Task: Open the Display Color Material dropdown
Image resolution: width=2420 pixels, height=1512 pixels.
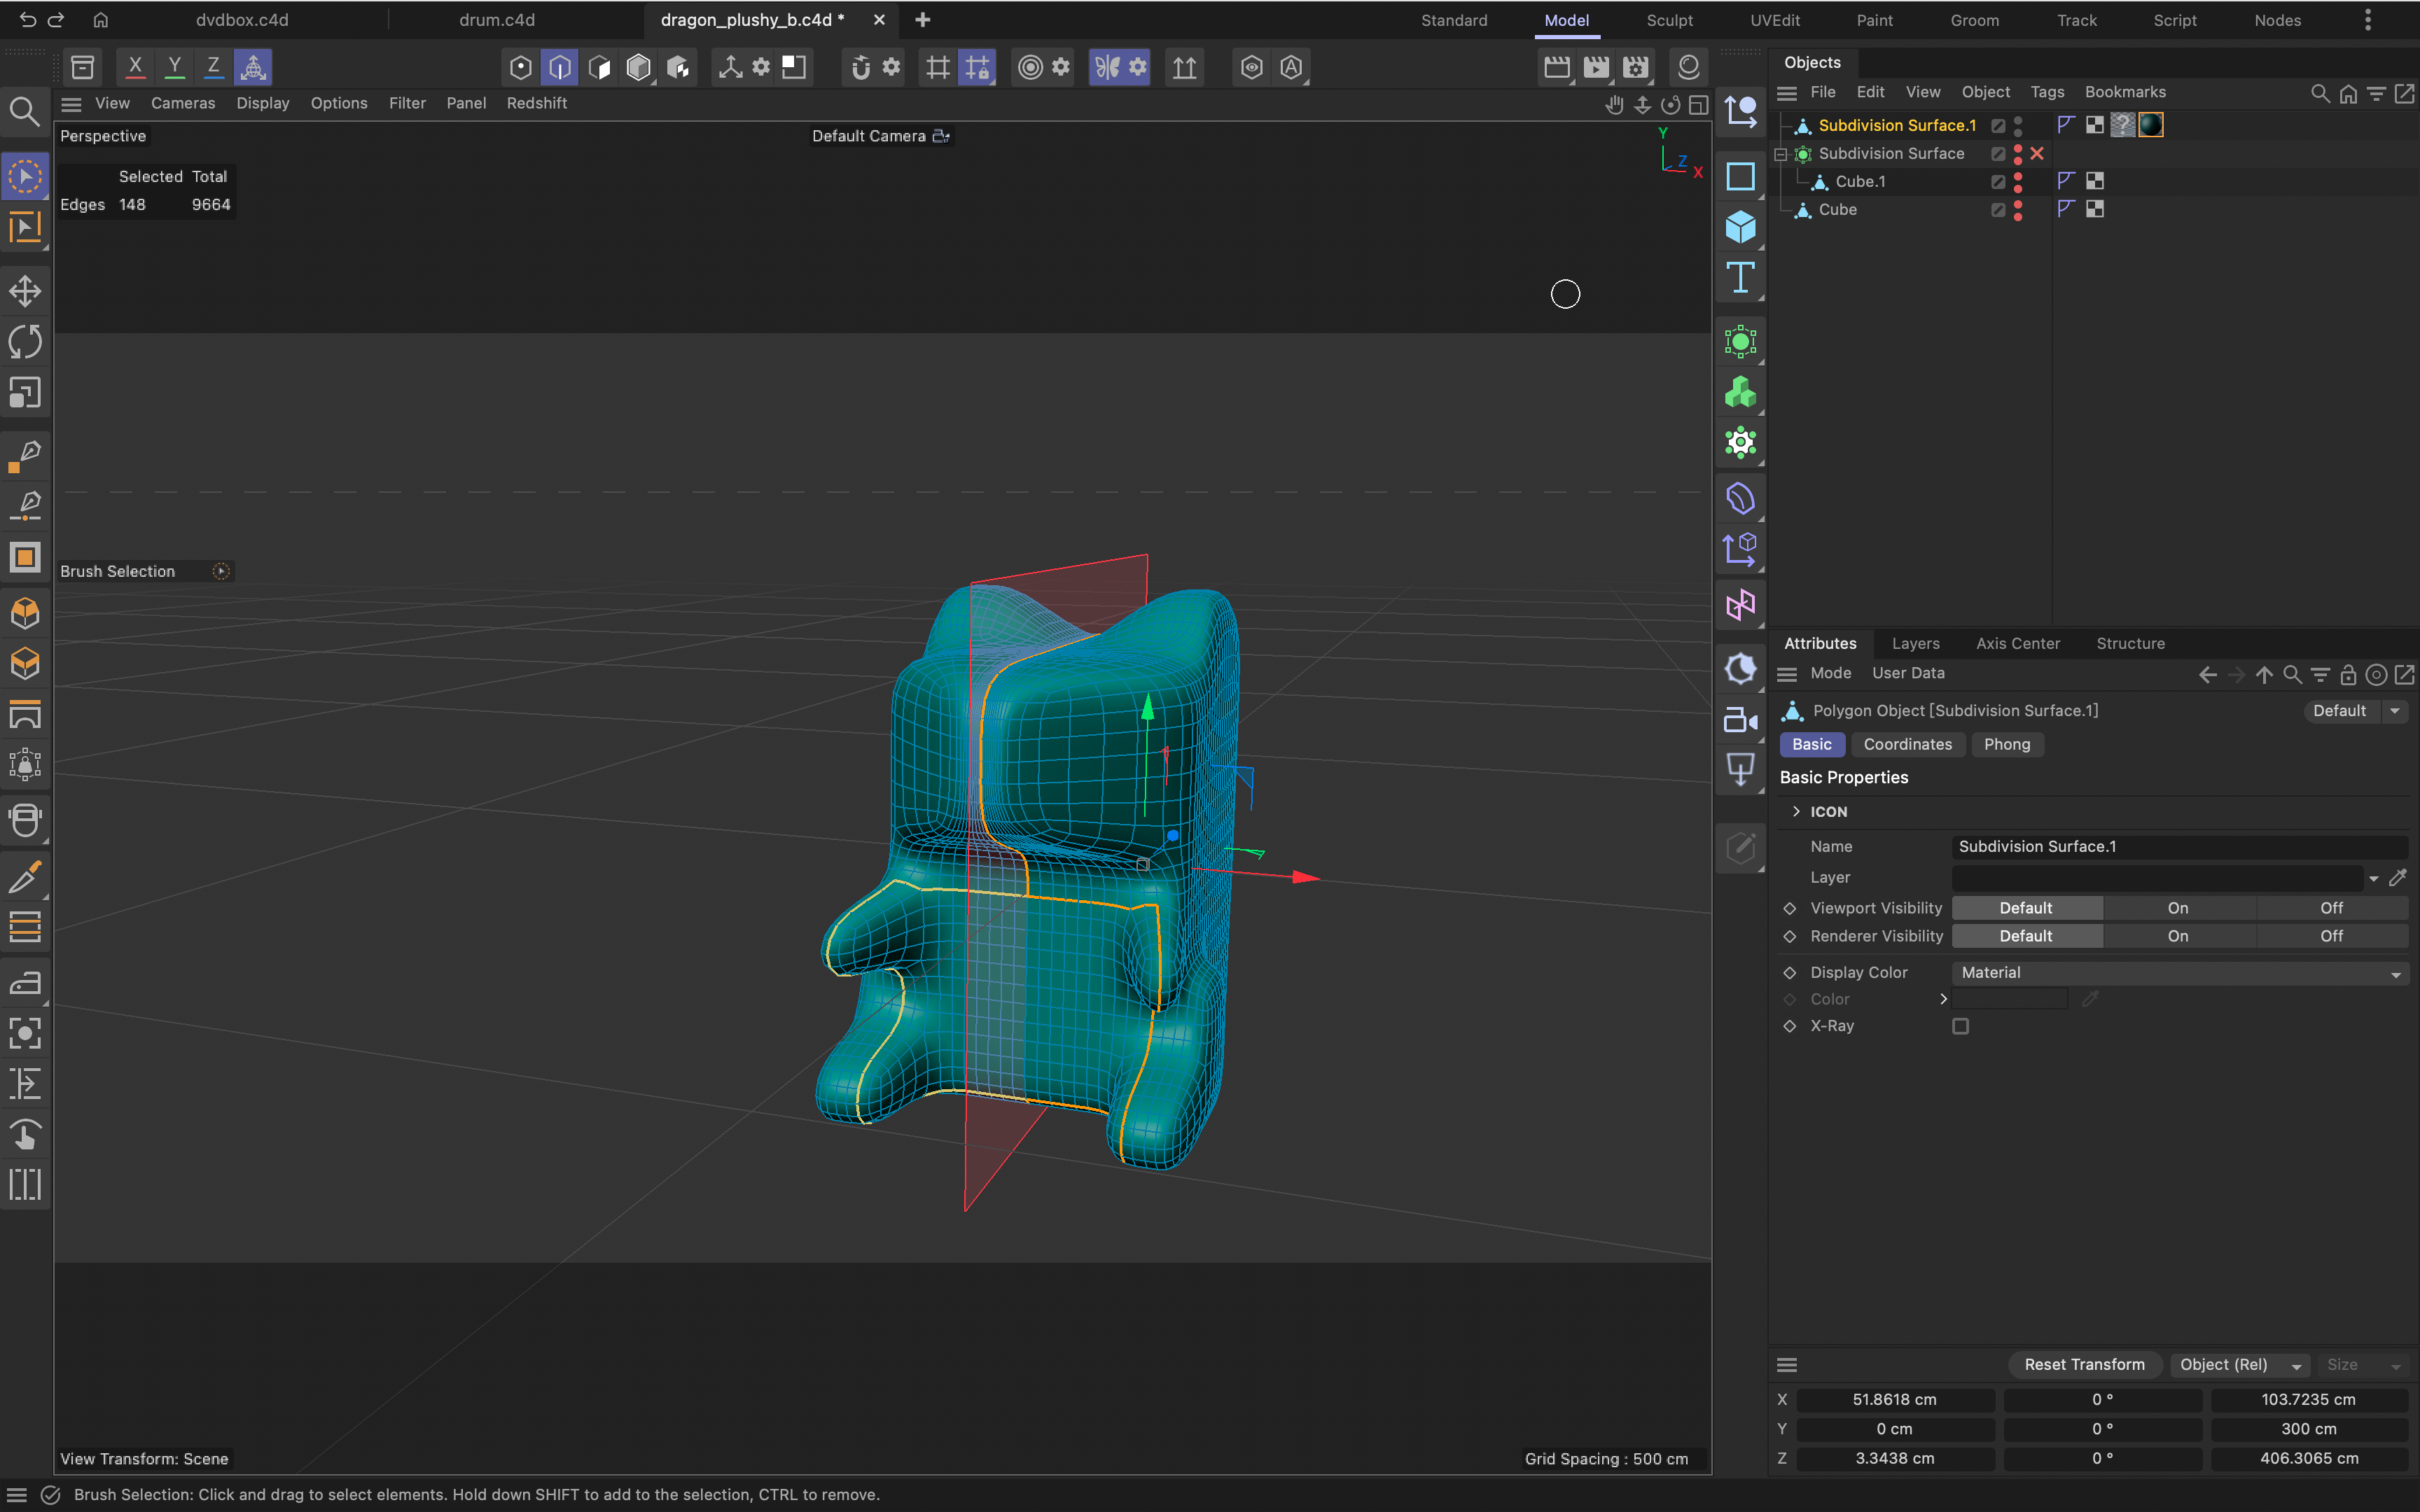Action: click(x=2180, y=972)
